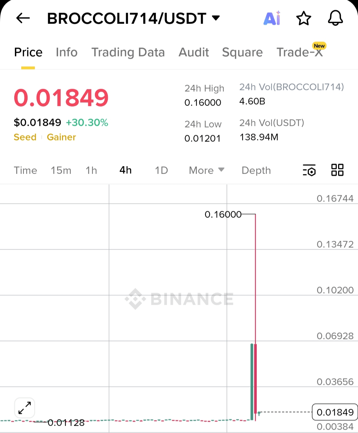Open the chart grid layout icon

337,170
